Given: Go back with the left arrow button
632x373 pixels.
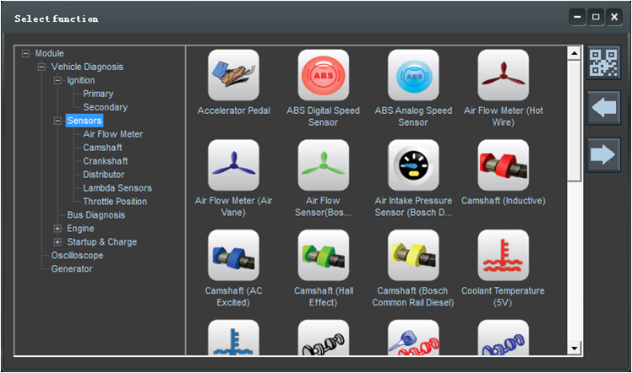Looking at the screenshot, I should tap(603, 109).
